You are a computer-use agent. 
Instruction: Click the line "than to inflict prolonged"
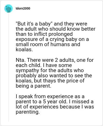click(x=44, y=34)
